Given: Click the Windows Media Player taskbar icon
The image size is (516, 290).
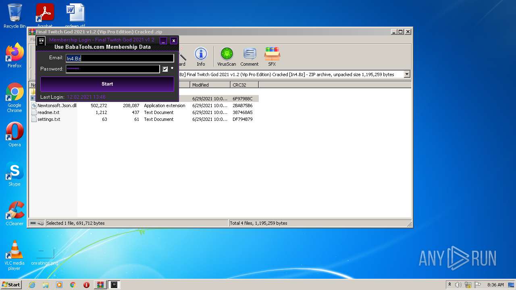Looking at the screenshot, I should (59, 285).
